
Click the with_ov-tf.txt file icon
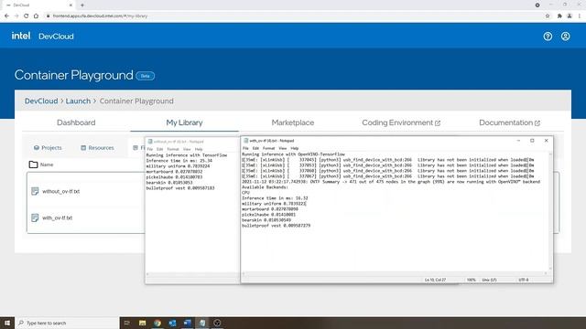pos(35,218)
